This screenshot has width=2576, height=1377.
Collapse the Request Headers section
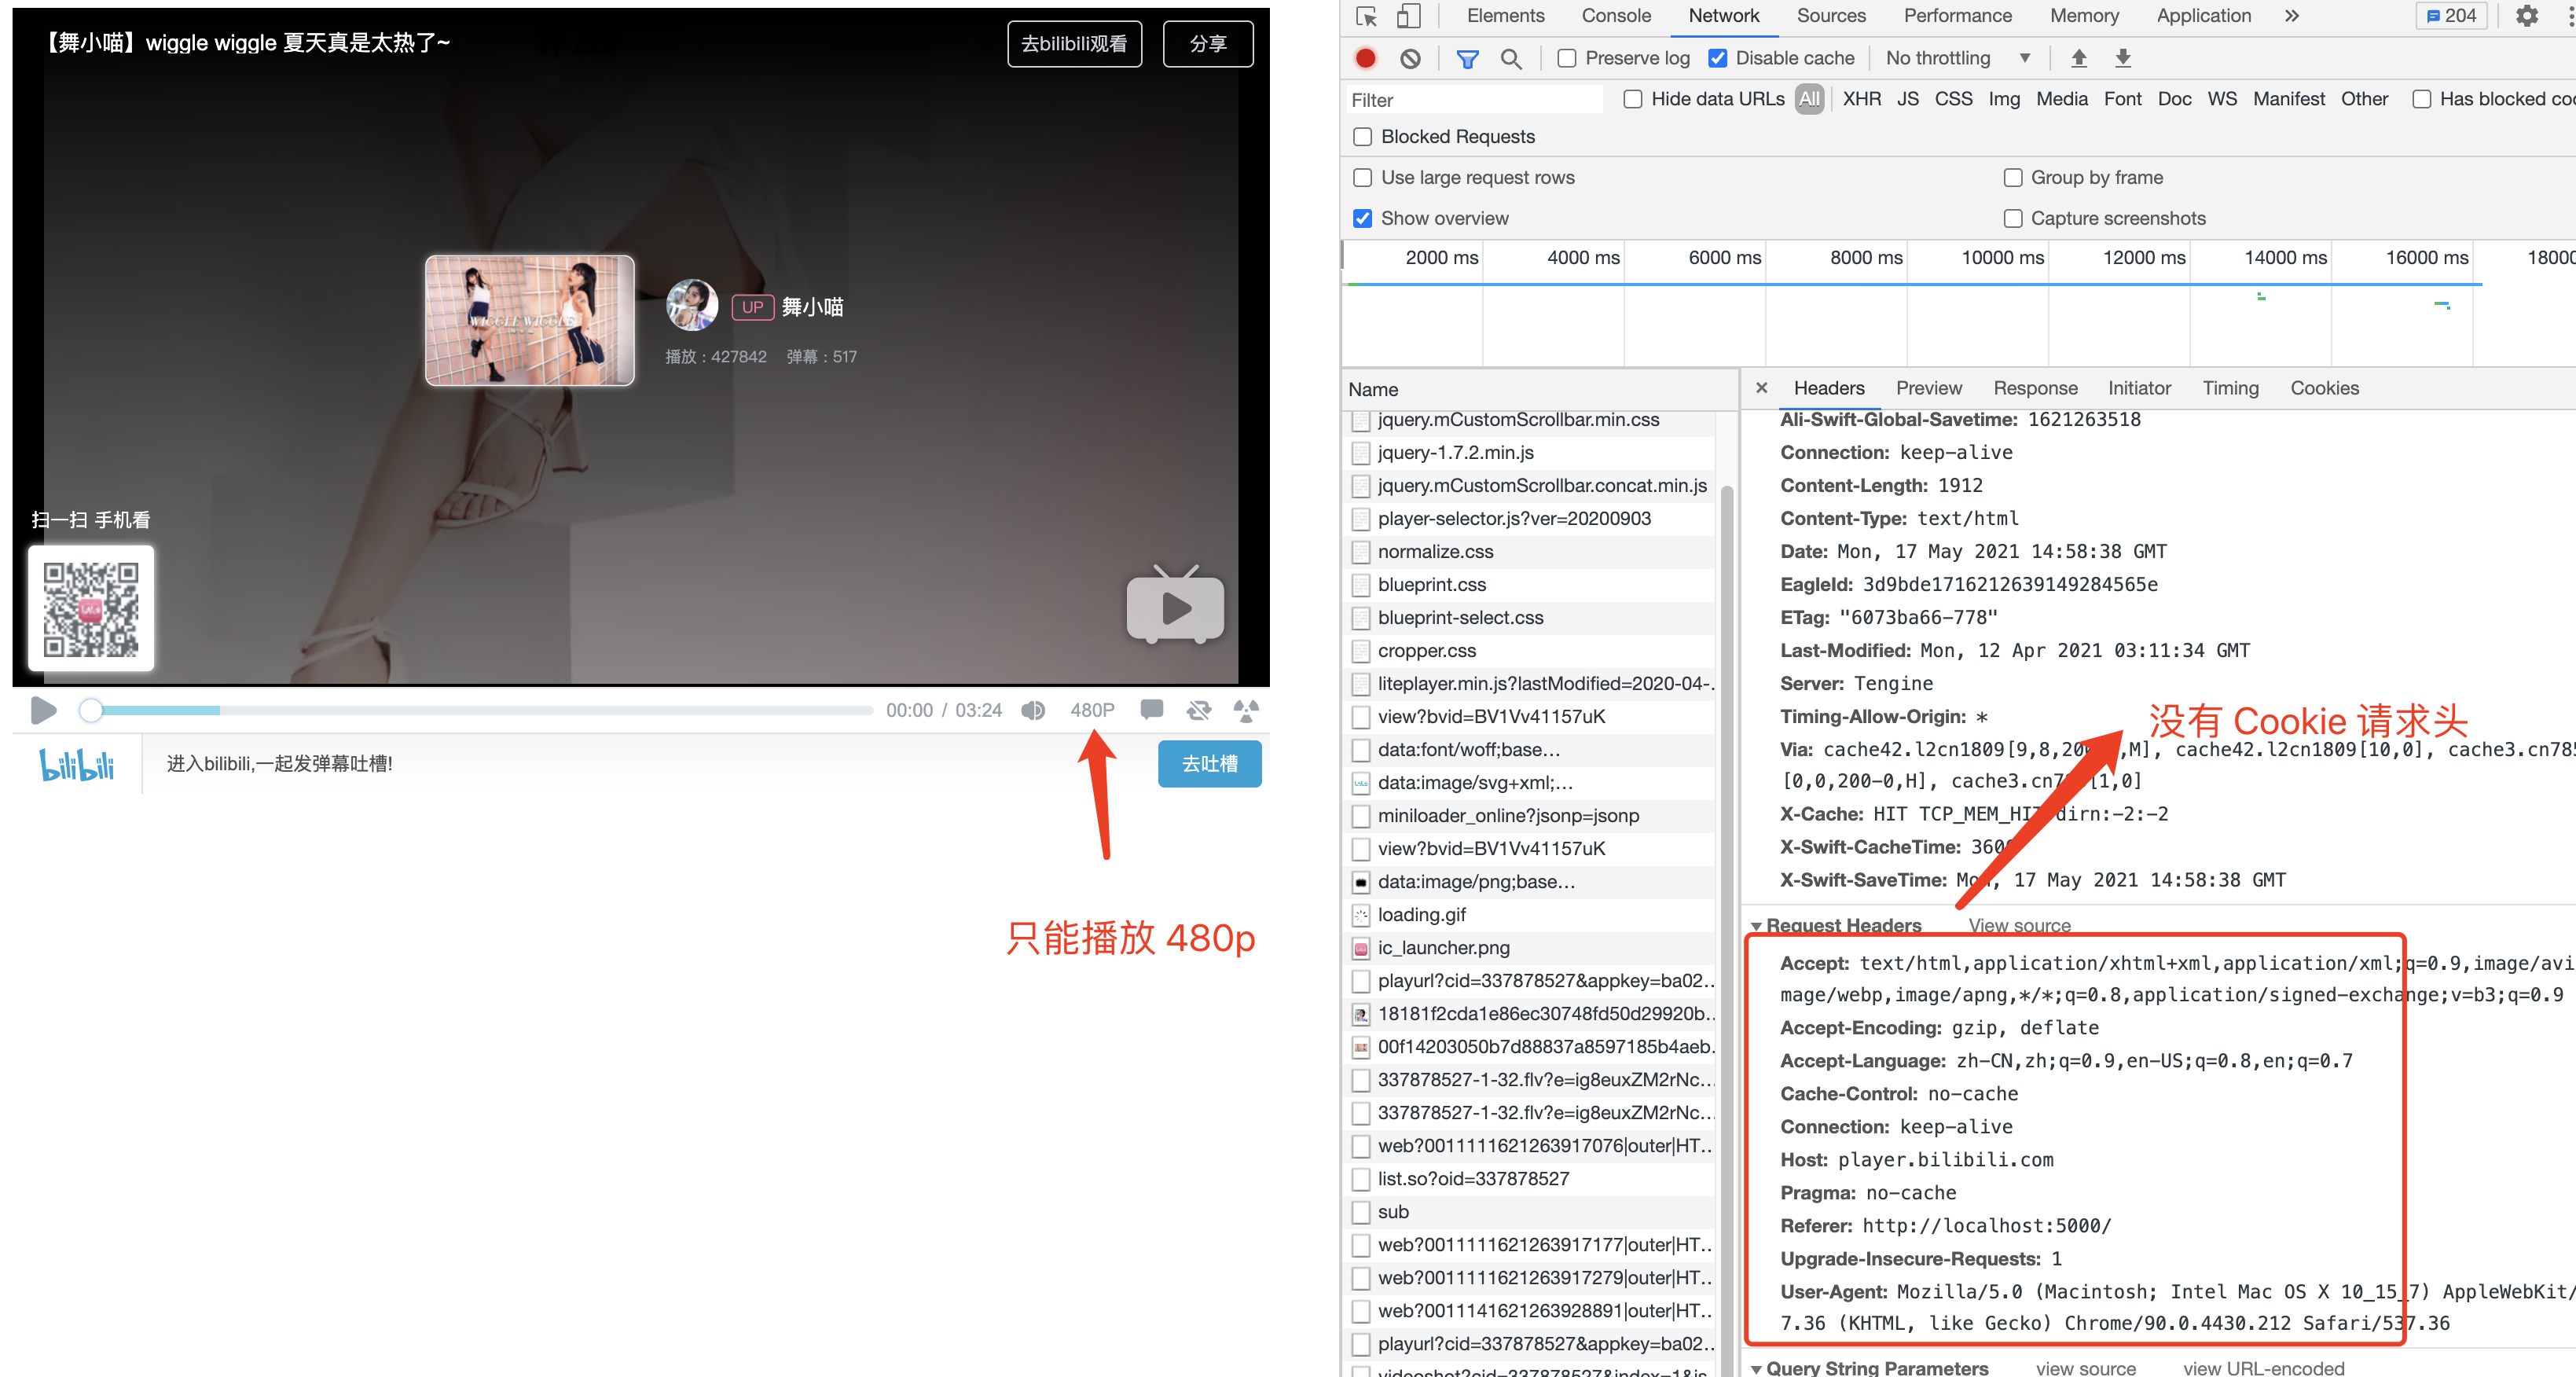coord(1757,926)
